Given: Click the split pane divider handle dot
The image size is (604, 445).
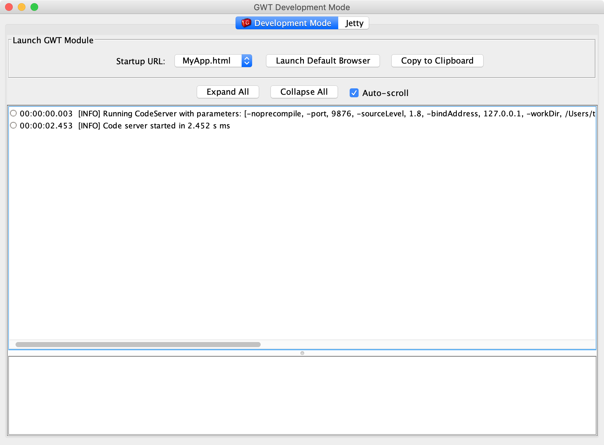Looking at the screenshot, I should point(302,353).
